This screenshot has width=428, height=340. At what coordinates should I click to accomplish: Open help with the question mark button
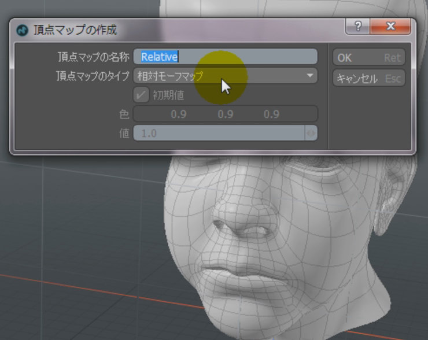click(x=359, y=27)
